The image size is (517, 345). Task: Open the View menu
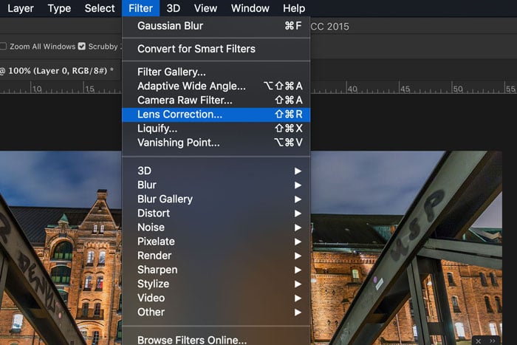point(205,8)
